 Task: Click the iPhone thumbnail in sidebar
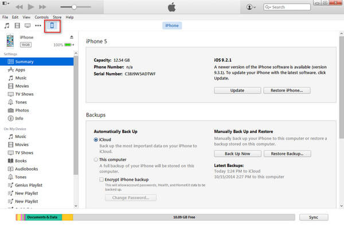pos(10,41)
